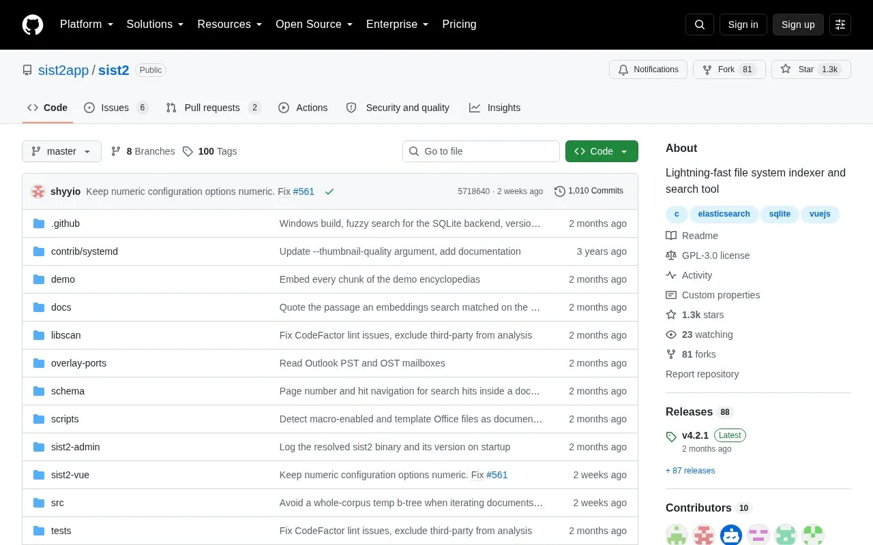Click the book icon beside Readme
Viewport: 873px width, 545px height.
671,236
